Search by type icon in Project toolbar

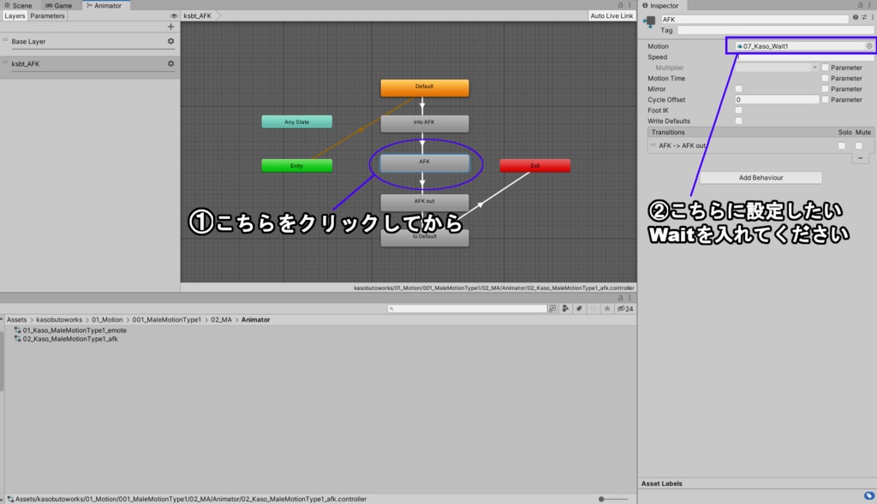(x=565, y=308)
